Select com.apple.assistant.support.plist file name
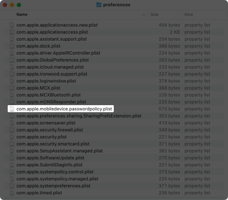Screen dimensions: 228x200 click(x=52, y=39)
